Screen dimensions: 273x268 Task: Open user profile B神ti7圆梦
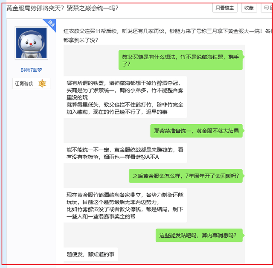tap(31, 70)
